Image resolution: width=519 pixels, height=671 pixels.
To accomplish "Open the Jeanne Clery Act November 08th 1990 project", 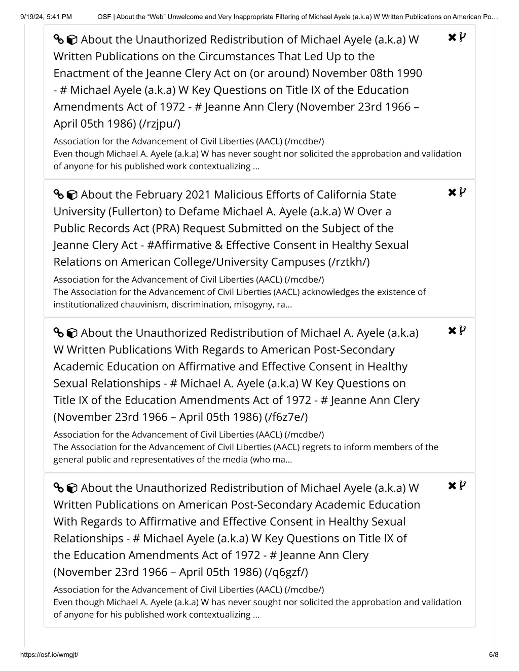I will tap(238, 82).
